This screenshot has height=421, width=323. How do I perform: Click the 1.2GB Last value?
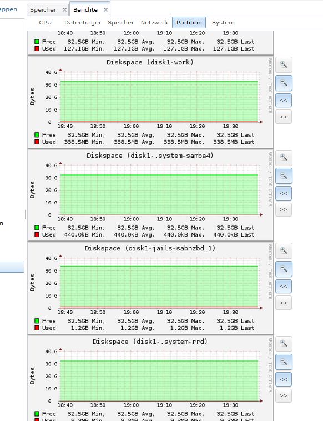tap(237, 328)
